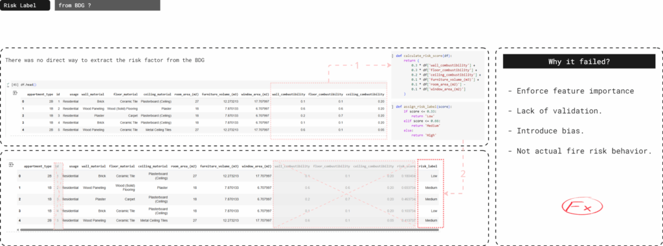Click the horizontal scrollbar under the lower table
Viewport: 663px width, 246px height.
[230, 230]
